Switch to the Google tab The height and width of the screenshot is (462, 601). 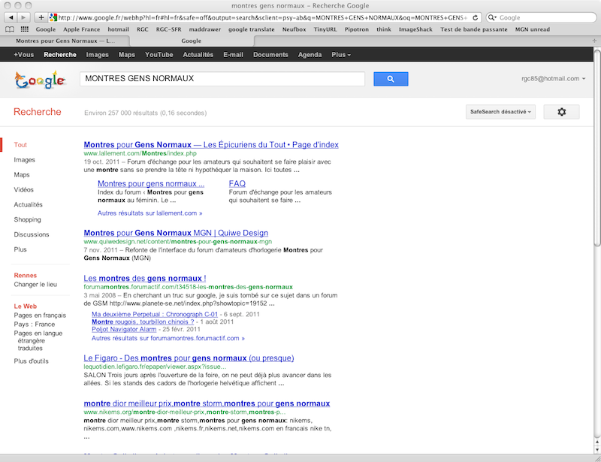[192, 41]
